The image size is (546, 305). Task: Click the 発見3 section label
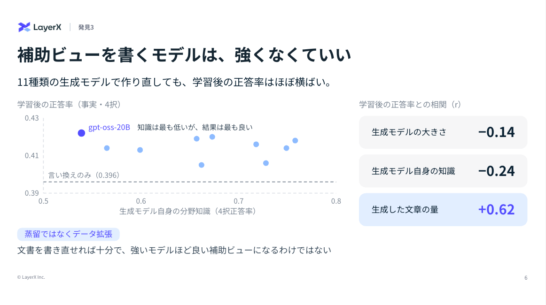(86, 27)
